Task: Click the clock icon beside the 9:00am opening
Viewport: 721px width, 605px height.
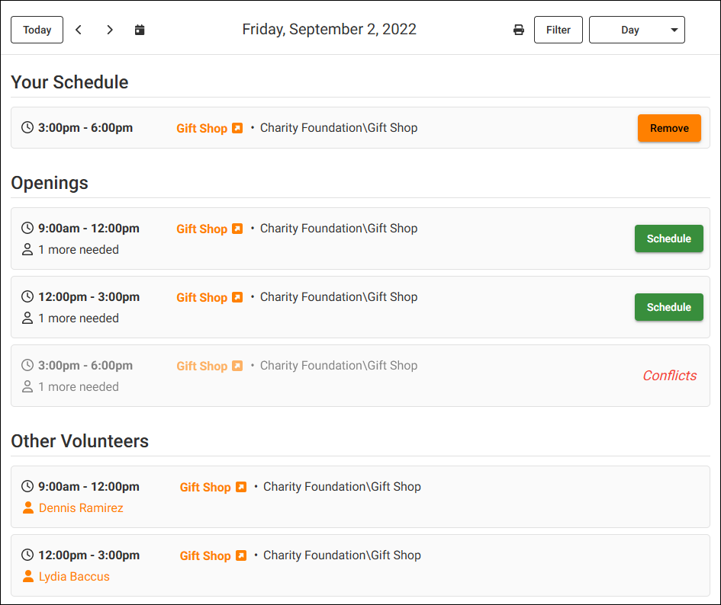Action: click(x=27, y=228)
